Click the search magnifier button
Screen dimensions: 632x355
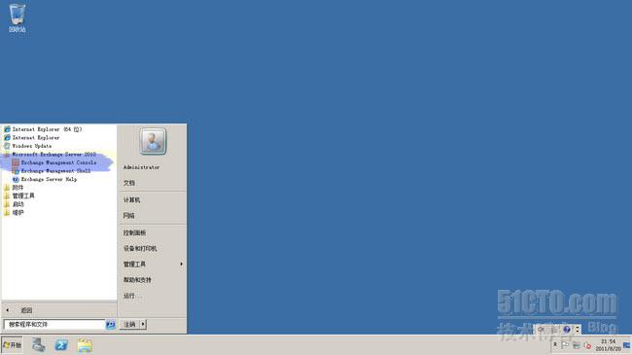pos(111,324)
